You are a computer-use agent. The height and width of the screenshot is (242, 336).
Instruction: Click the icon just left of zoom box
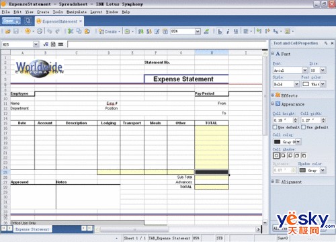click(x=165, y=32)
